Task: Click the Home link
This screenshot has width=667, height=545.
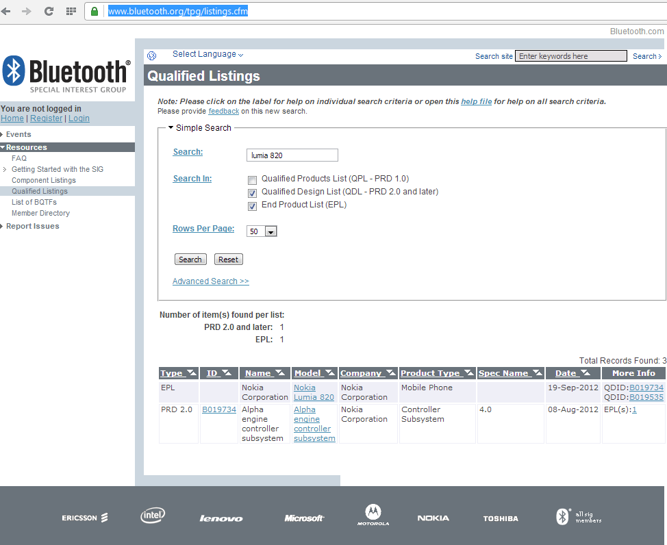Action: click(x=12, y=118)
